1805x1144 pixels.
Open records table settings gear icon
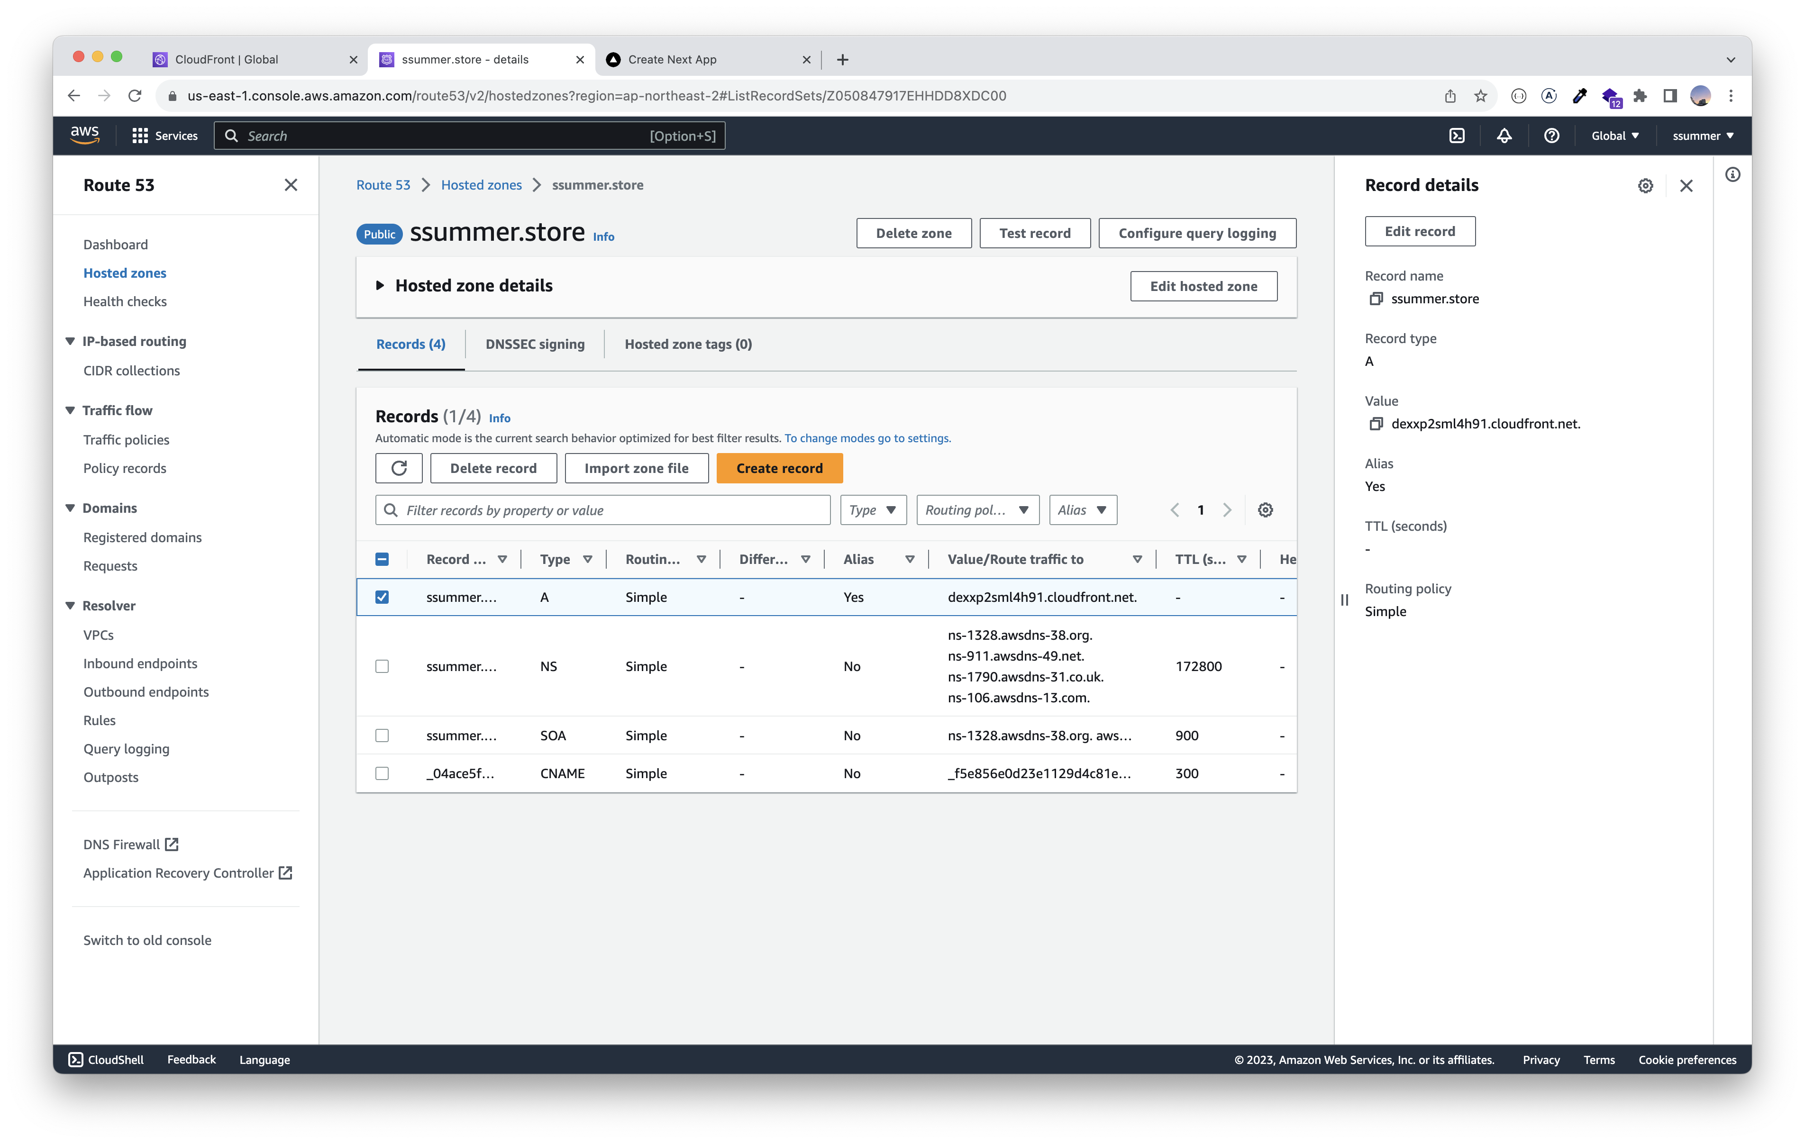click(x=1265, y=510)
